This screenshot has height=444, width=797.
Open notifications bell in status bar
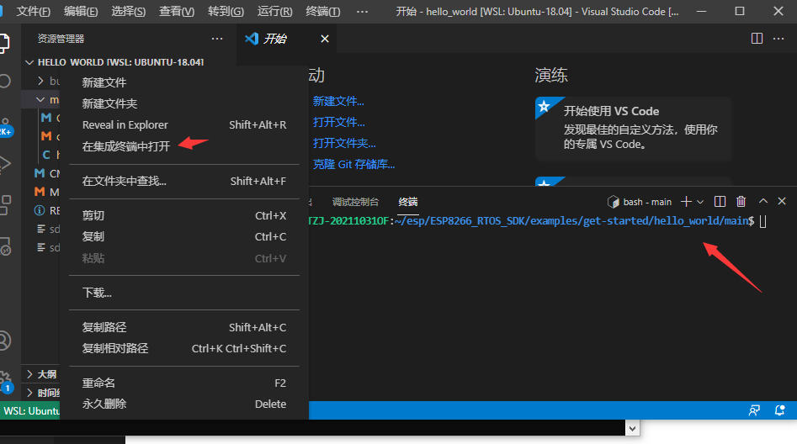tap(779, 410)
